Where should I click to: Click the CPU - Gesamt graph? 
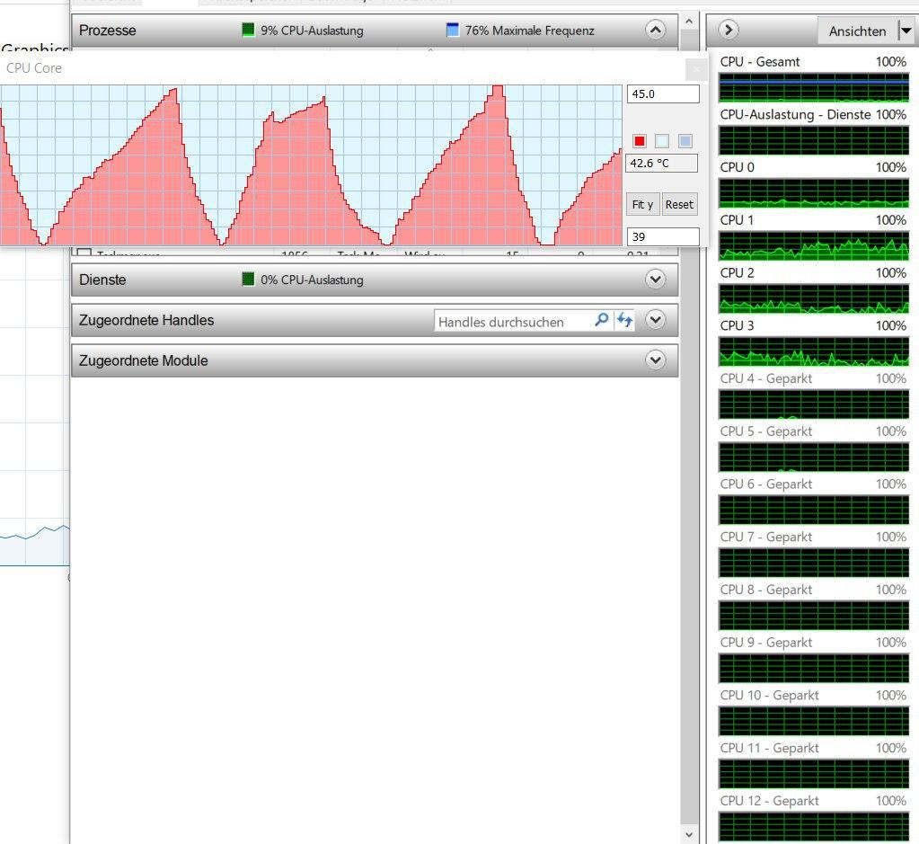click(814, 88)
